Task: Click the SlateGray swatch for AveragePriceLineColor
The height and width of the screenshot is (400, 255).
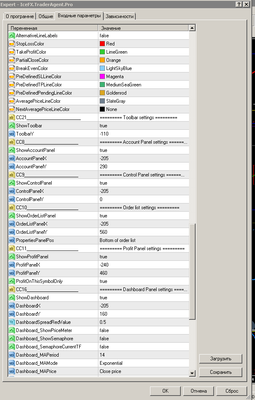Action: (x=102, y=101)
